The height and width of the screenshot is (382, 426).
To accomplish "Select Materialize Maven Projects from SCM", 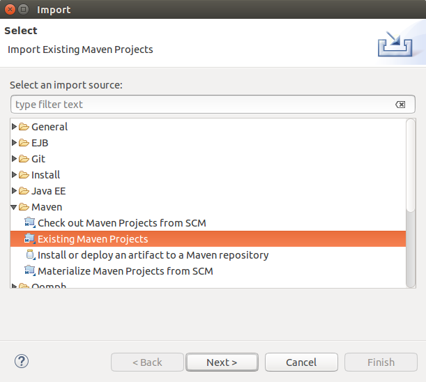I will (125, 271).
